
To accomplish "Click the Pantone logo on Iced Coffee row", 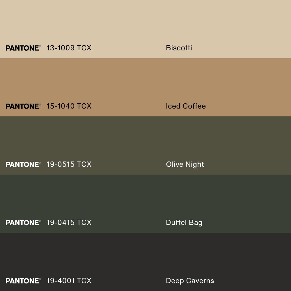I will [x=23, y=106].
